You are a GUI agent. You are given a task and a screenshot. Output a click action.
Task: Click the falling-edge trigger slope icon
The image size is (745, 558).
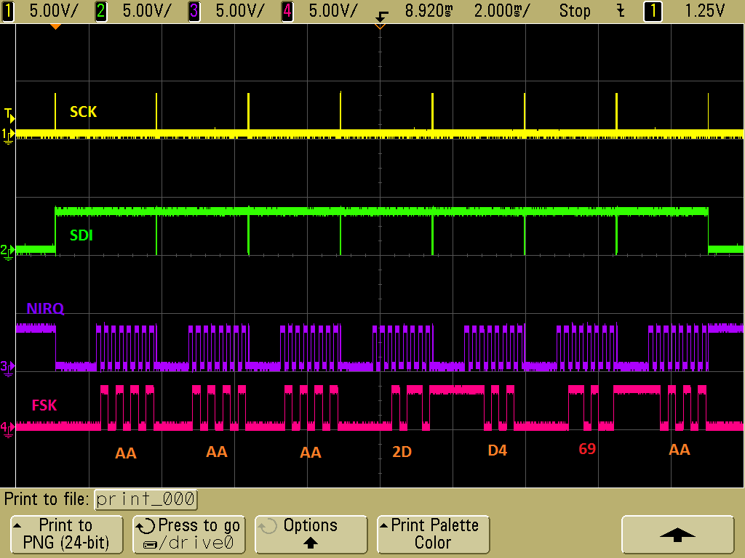pyautogui.click(x=621, y=11)
